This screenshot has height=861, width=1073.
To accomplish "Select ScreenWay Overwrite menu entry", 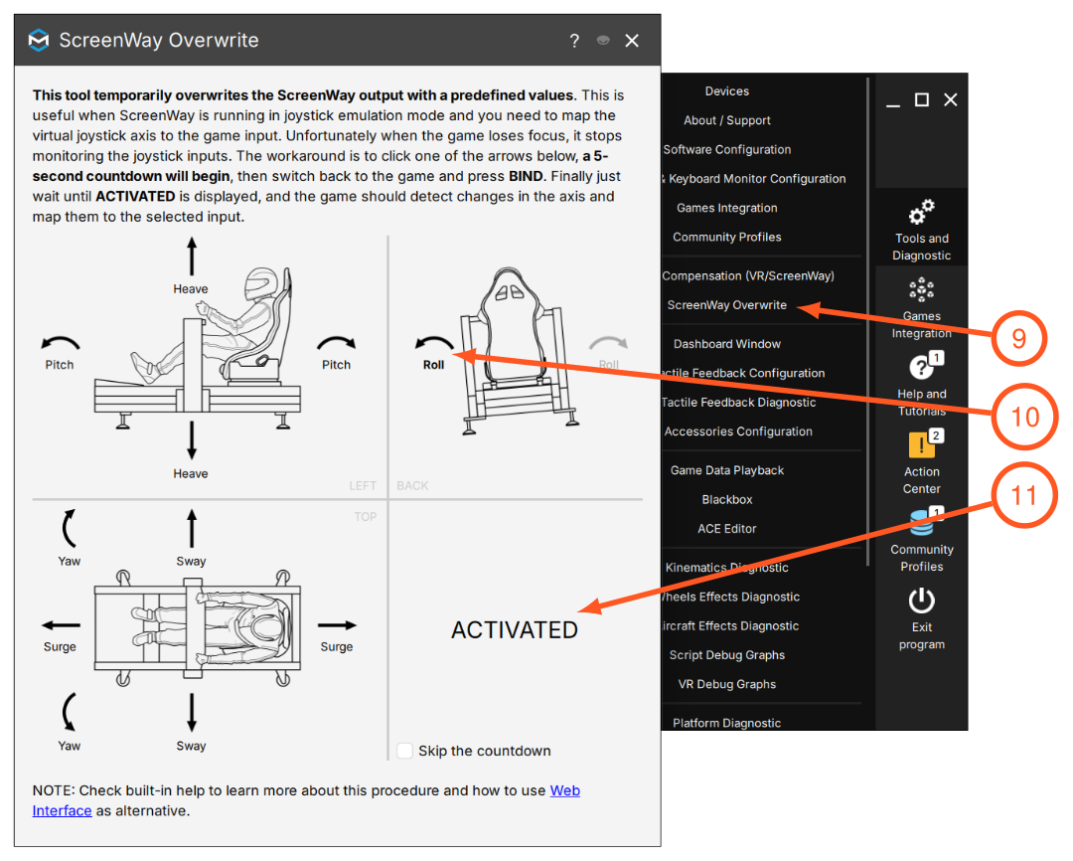I will coord(726,305).
